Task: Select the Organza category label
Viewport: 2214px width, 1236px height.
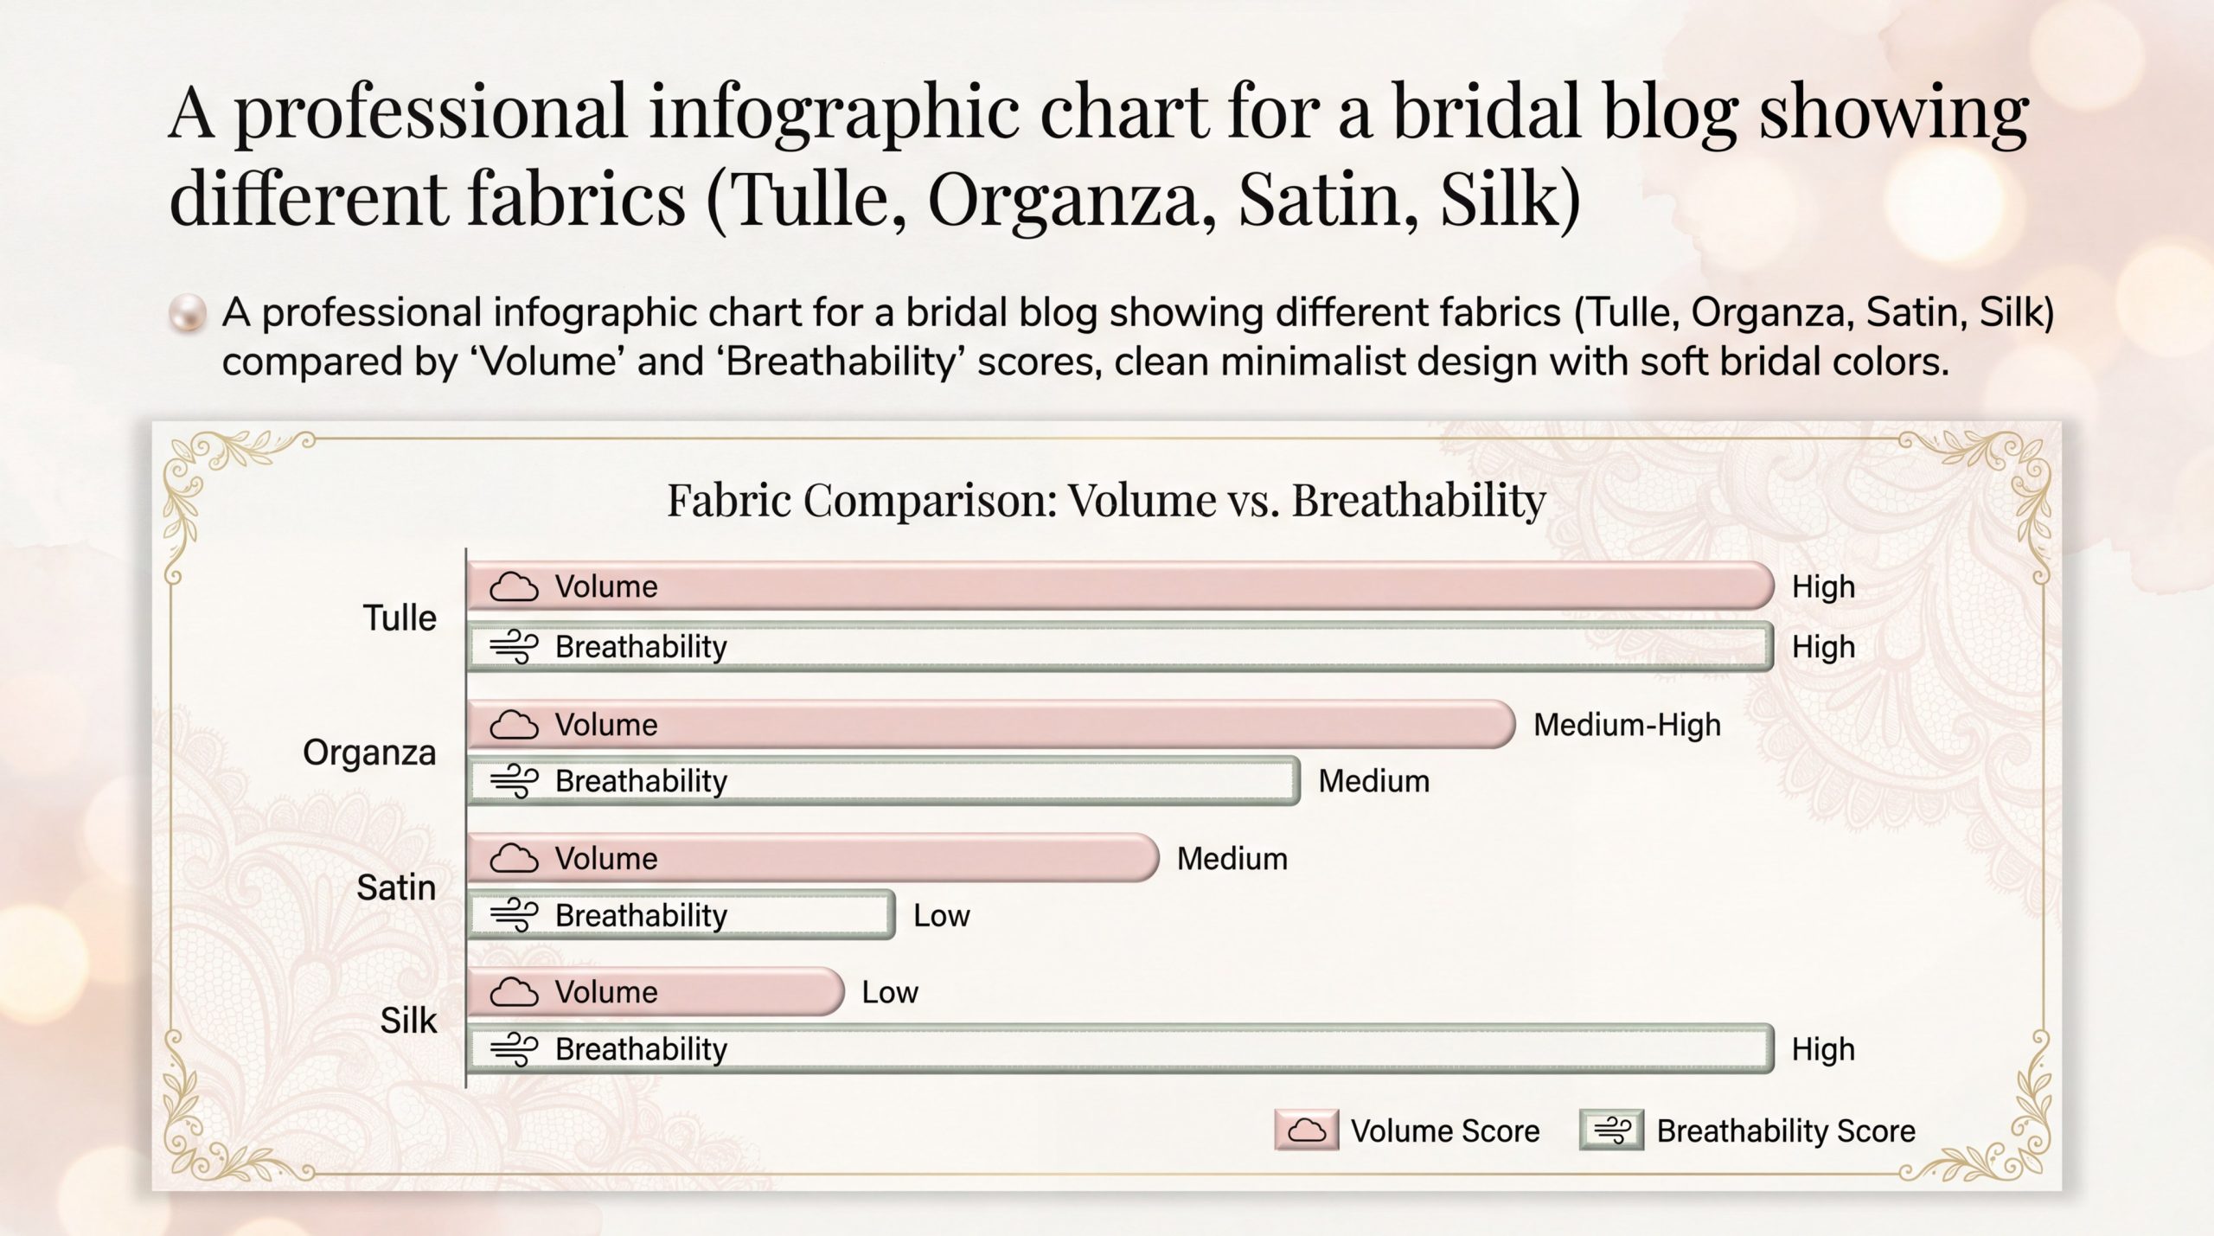Action: click(x=369, y=752)
